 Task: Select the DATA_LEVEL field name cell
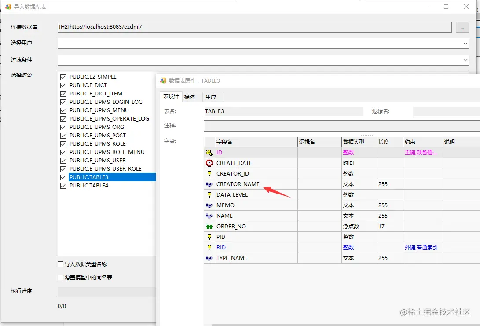256,195
